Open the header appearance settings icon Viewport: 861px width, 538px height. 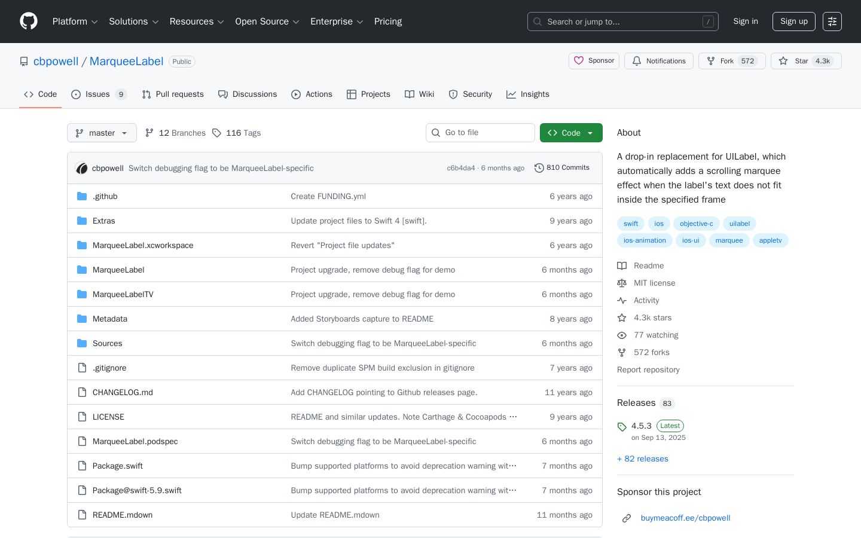(832, 22)
